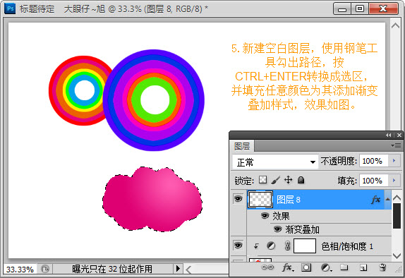Create a new layer
Image resolution: width=405 pixels, height=278 pixels.
363,267
